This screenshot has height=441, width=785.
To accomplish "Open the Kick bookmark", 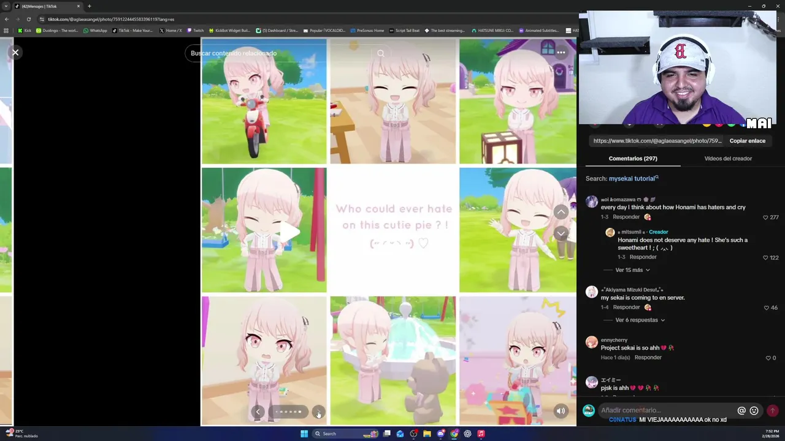I will coord(24,30).
